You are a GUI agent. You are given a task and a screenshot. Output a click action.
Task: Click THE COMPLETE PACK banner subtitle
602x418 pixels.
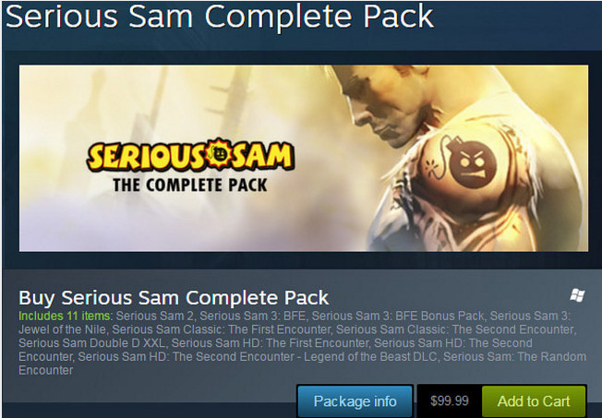coord(190,185)
